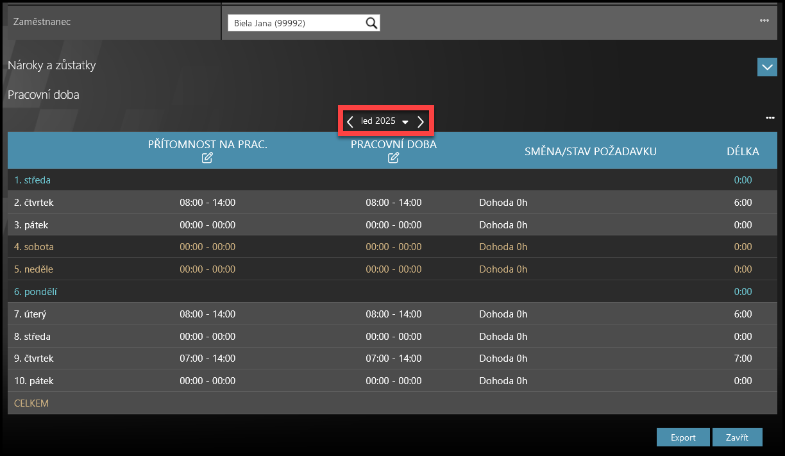Select the 4. sobota weekend row
This screenshot has height=456, width=785.
click(x=34, y=247)
